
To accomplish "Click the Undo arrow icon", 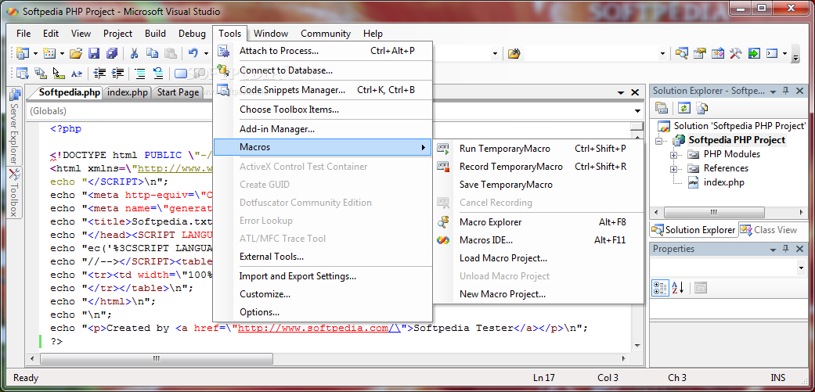I will coord(193,53).
